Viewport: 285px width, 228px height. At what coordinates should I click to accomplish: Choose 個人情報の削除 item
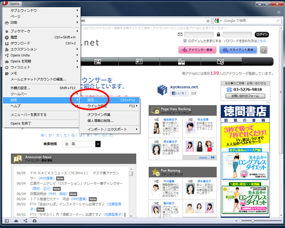[x=110, y=121]
